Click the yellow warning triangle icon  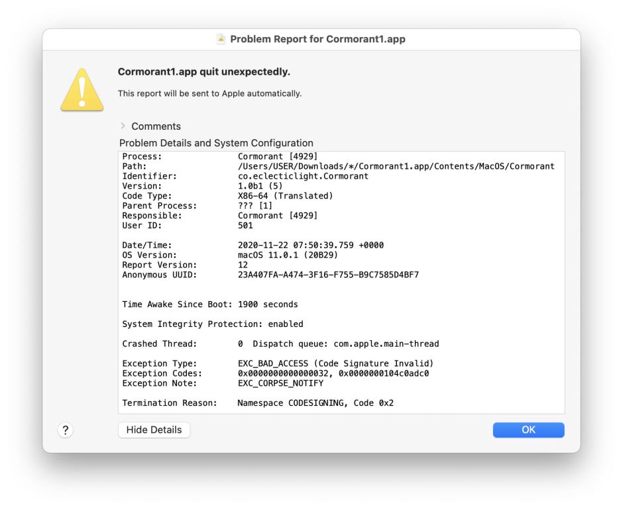82,90
